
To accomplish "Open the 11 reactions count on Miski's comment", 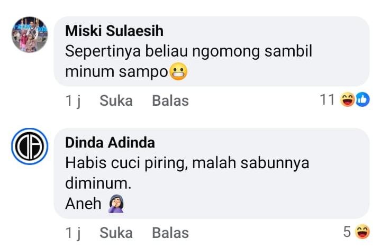I will [x=328, y=99].
